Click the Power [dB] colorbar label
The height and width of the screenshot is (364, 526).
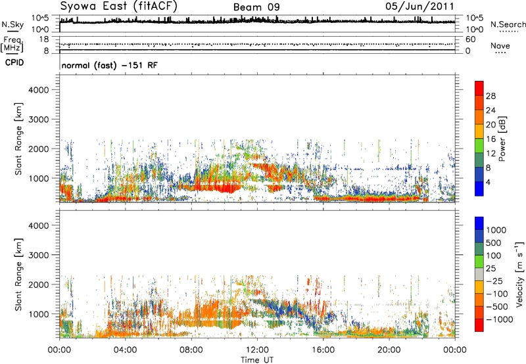[x=502, y=139]
